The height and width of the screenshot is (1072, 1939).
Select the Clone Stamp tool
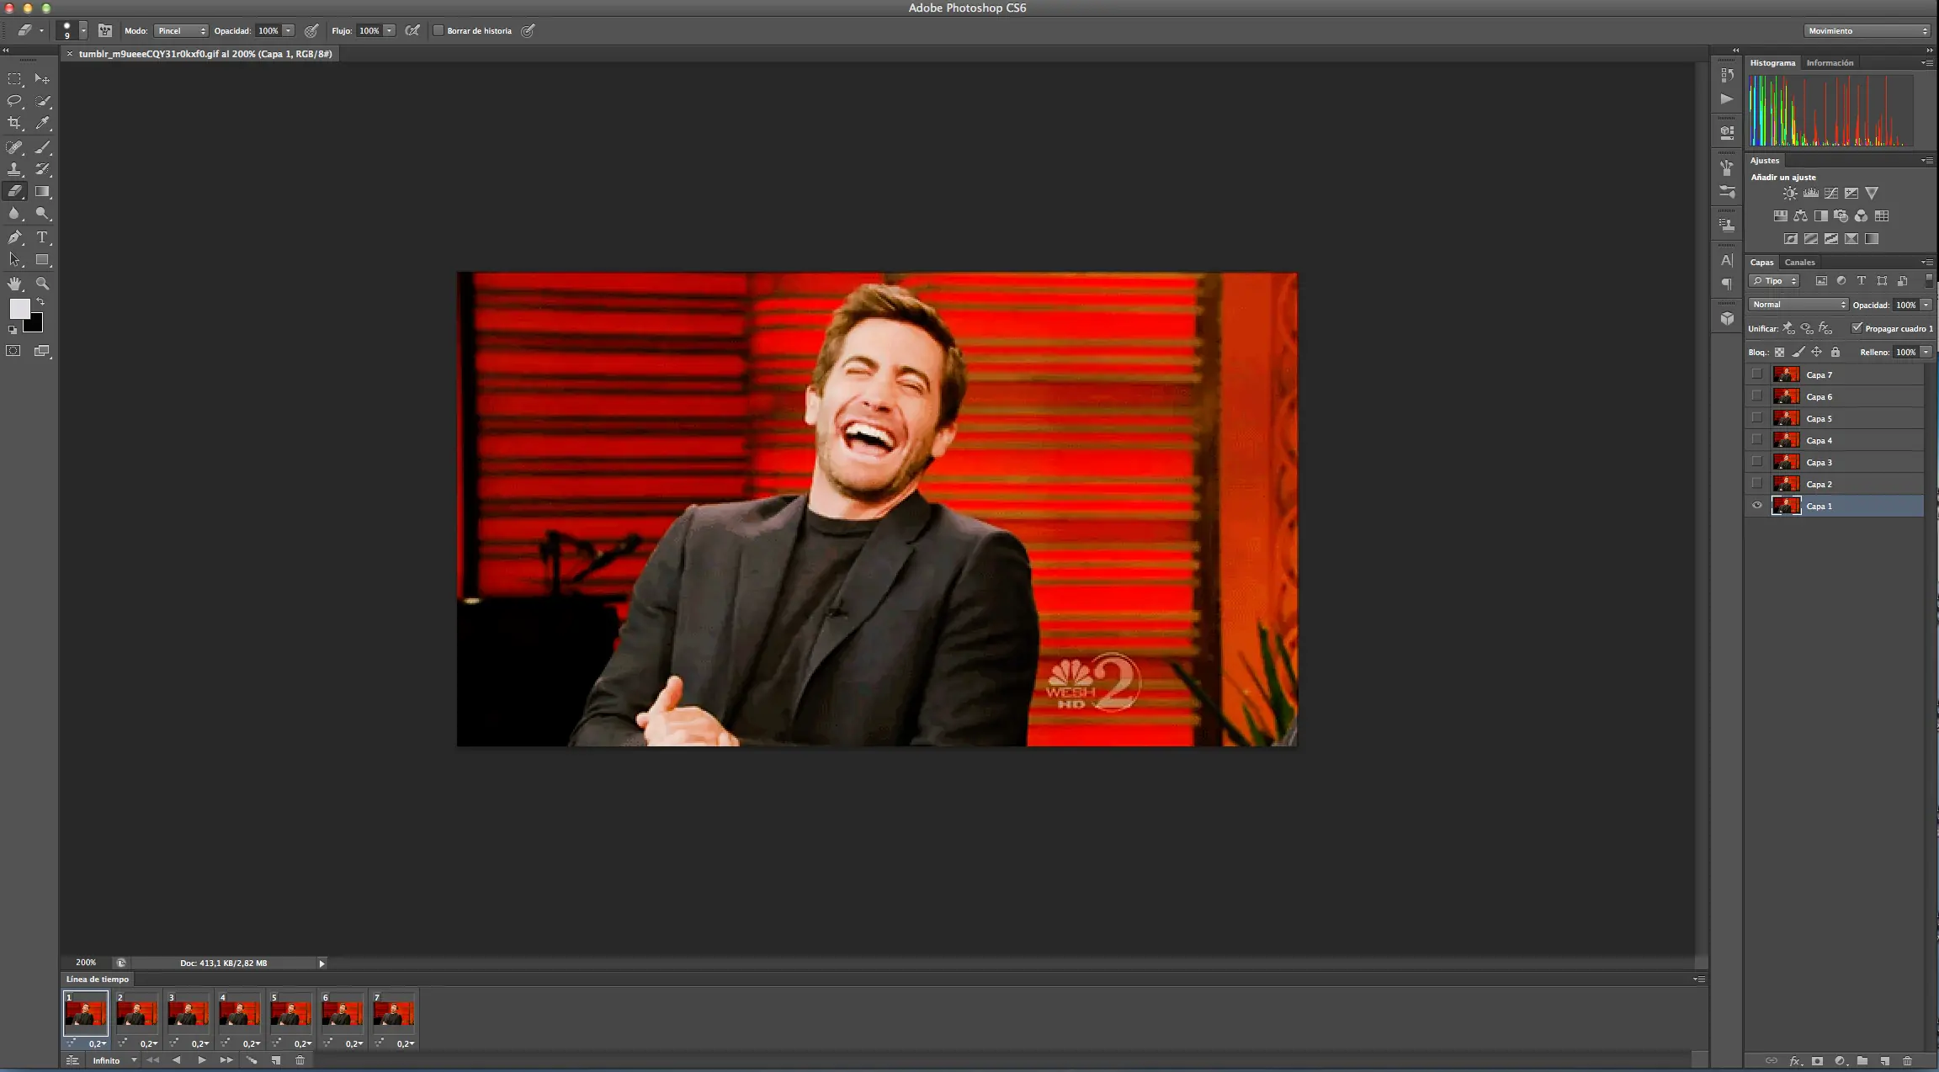(x=14, y=169)
